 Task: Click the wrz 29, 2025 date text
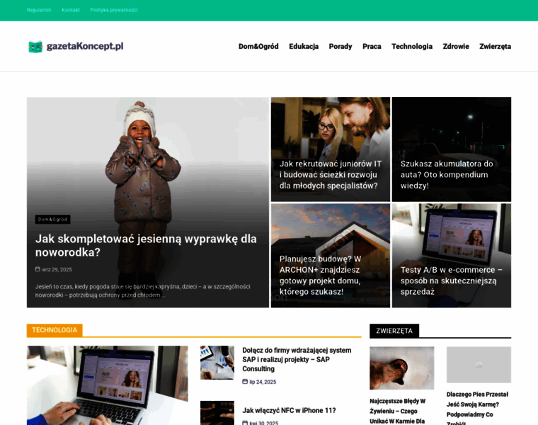(57, 269)
